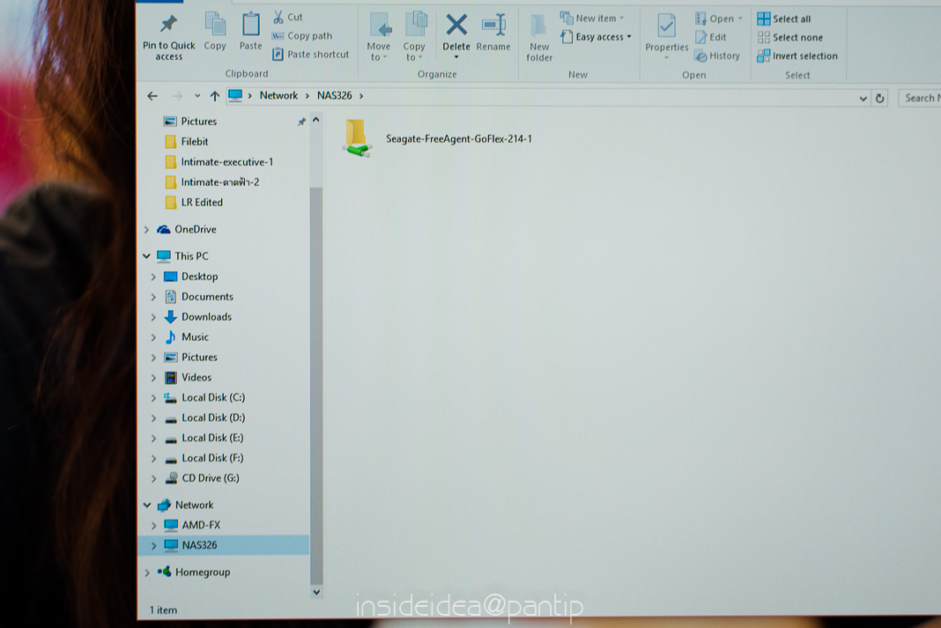
Task: Select the Seagate-FreeAgent-GoFlex-214-1 shared folder icon
Action: pyautogui.click(x=358, y=138)
